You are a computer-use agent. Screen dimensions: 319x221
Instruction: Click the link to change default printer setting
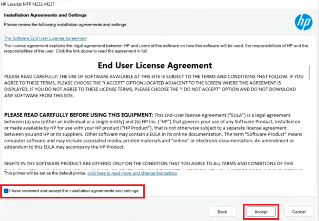click(132, 173)
